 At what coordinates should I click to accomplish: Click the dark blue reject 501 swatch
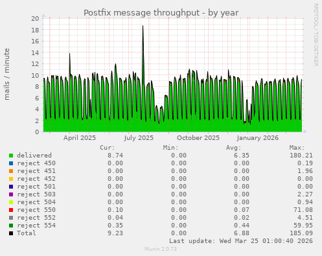[x=11, y=187]
